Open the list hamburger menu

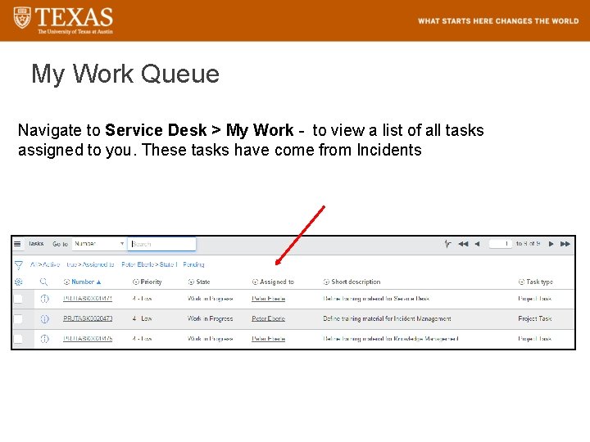pos(17,244)
